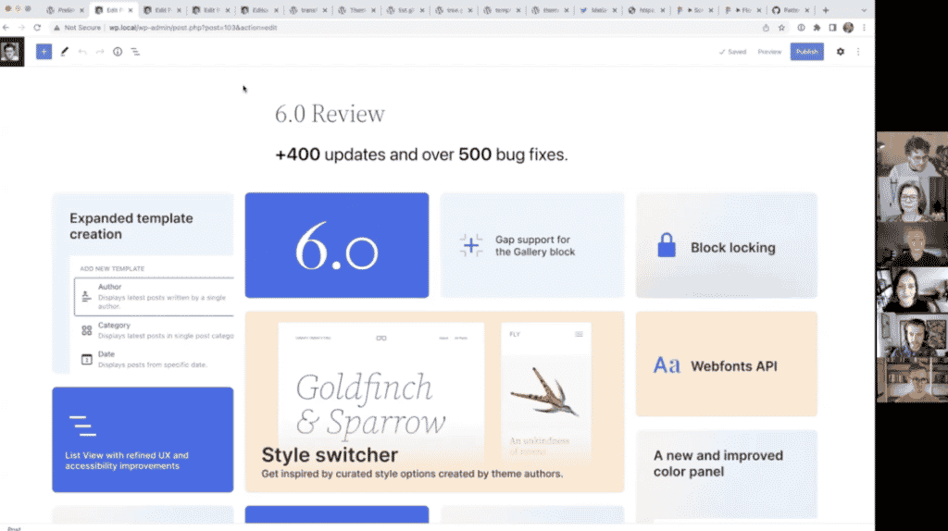948x531 pixels.
Task: Go back in the browser
Action: click(x=6, y=28)
